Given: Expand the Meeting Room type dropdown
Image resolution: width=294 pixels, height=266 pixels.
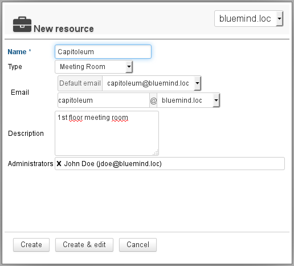Looking at the screenshot, I should click(94, 67).
